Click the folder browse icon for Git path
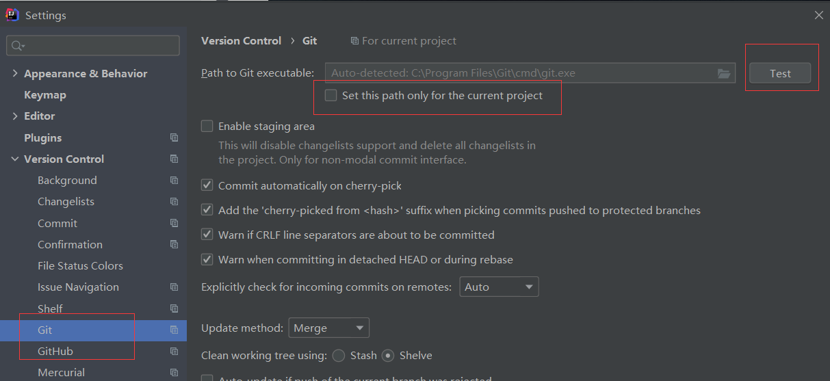Screen dimensions: 830x381 coord(723,73)
